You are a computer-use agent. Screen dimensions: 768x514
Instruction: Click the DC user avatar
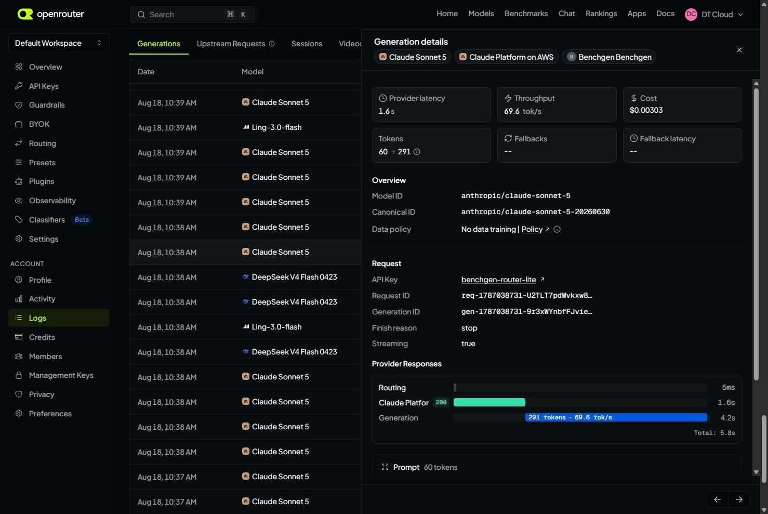(691, 15)
